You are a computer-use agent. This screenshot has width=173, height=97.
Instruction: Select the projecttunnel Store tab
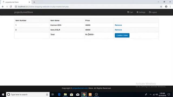coord(16,2)
